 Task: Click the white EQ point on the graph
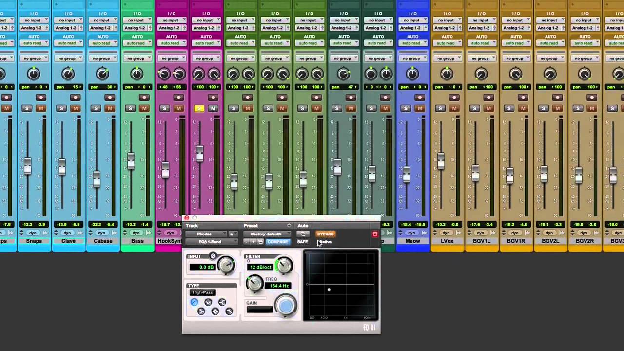(329, 290)
